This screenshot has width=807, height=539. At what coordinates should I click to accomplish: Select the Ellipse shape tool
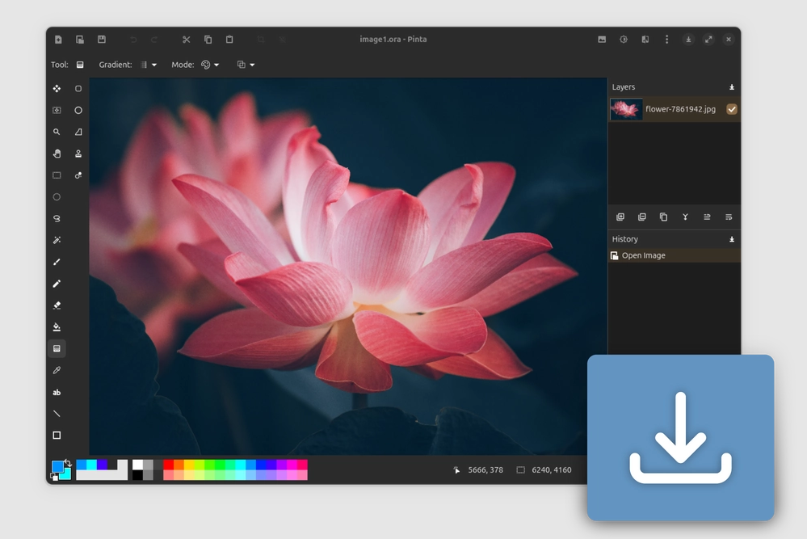point(78,110)
